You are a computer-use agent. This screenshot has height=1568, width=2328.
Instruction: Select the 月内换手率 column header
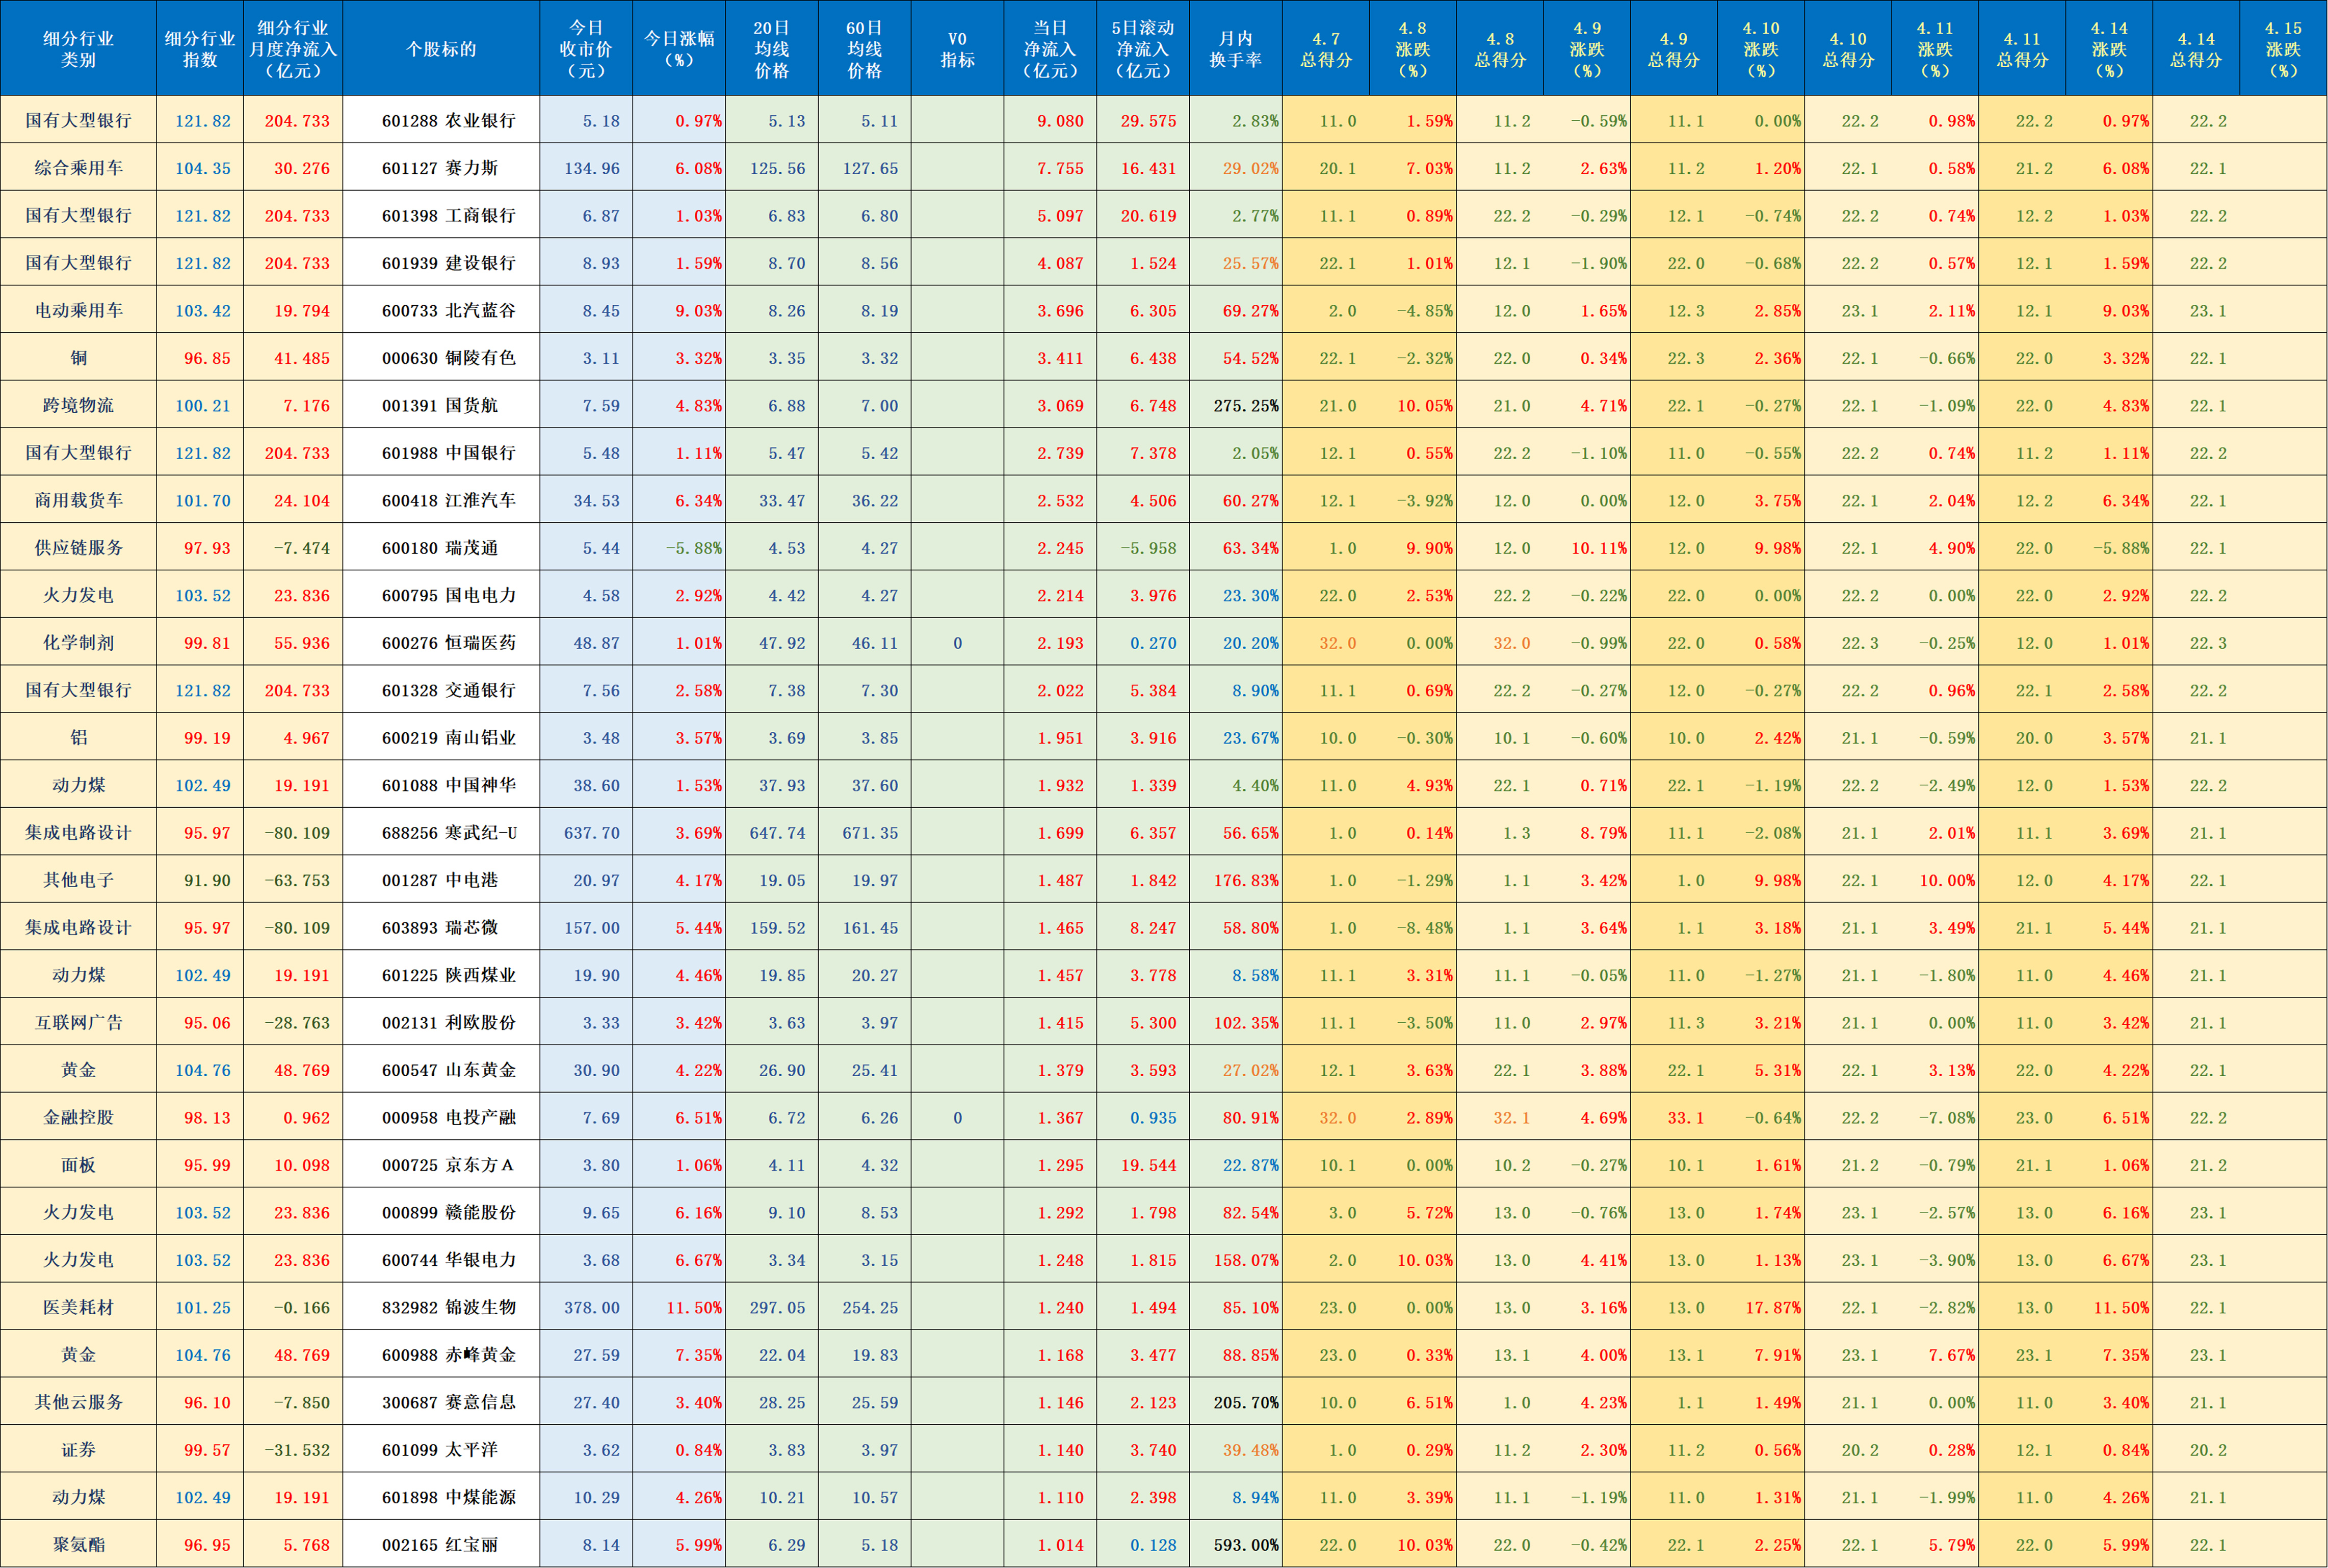[1236, 49]
